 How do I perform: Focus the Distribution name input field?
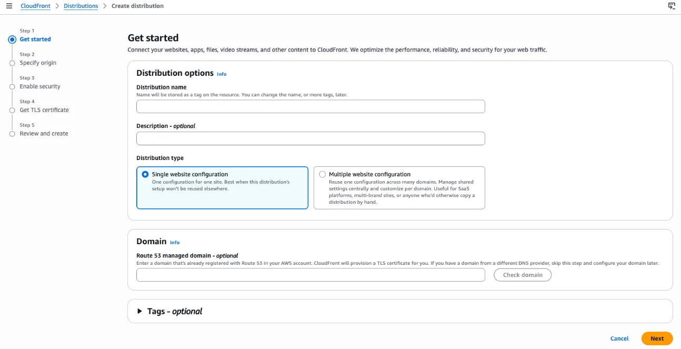pos(311,106)
